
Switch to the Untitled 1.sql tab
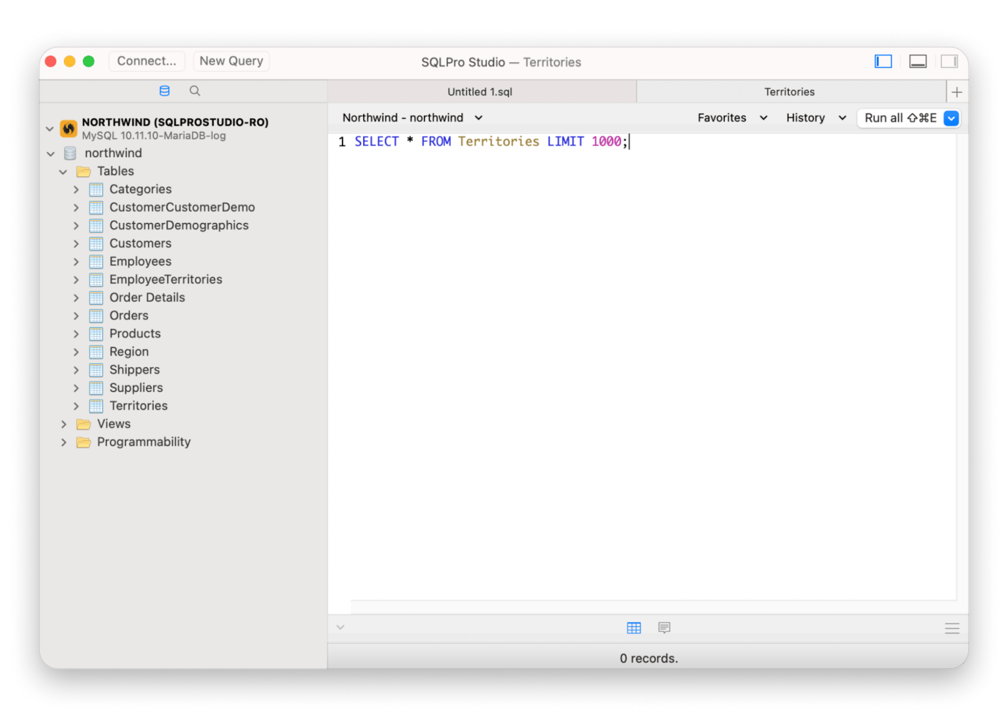480,92
